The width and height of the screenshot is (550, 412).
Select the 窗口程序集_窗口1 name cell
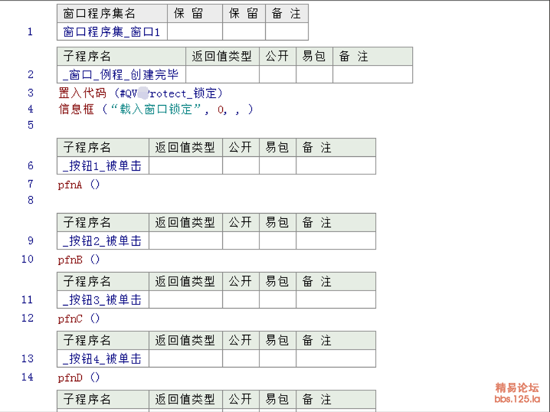(x=112, y=31)
